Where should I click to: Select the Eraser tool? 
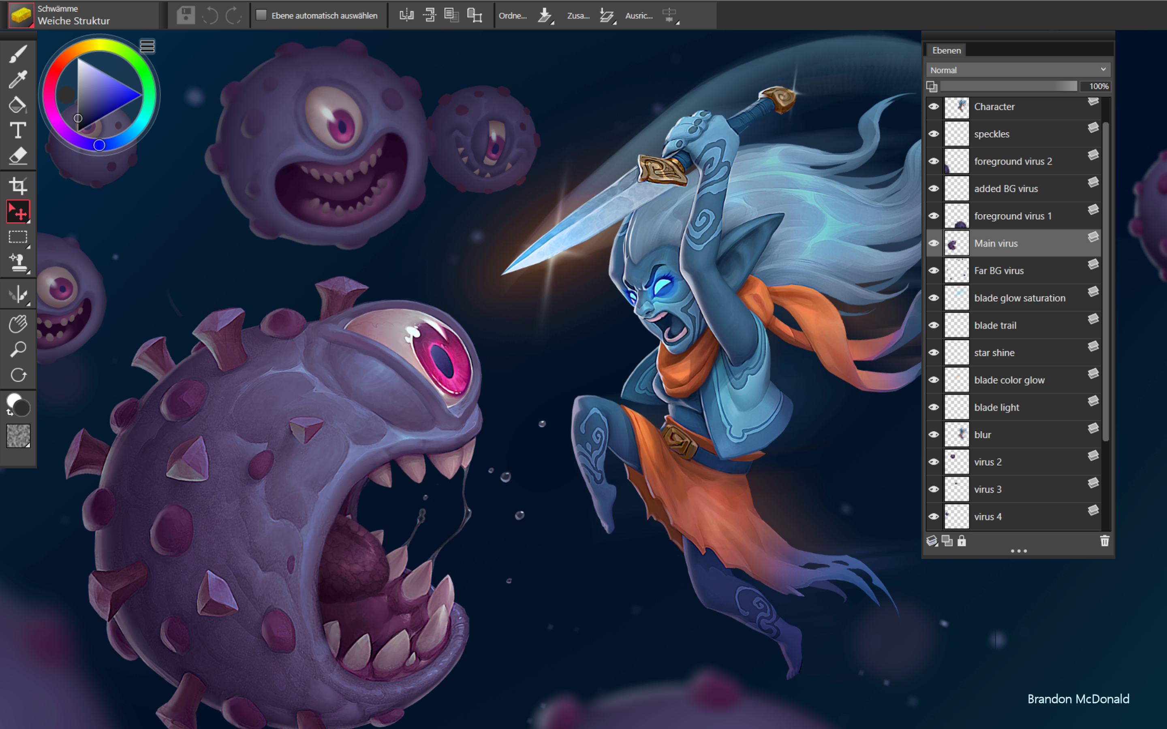click(x=18, y=156)
